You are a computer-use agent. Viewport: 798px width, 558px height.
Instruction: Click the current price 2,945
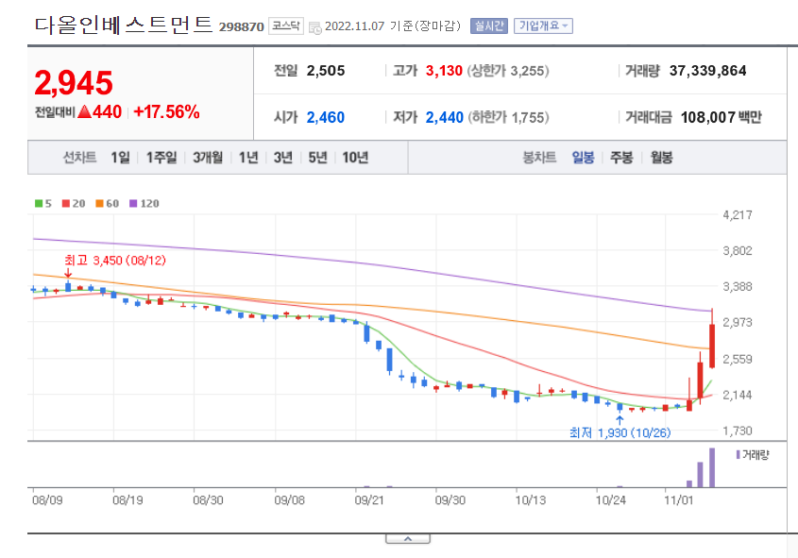point(74,83)
